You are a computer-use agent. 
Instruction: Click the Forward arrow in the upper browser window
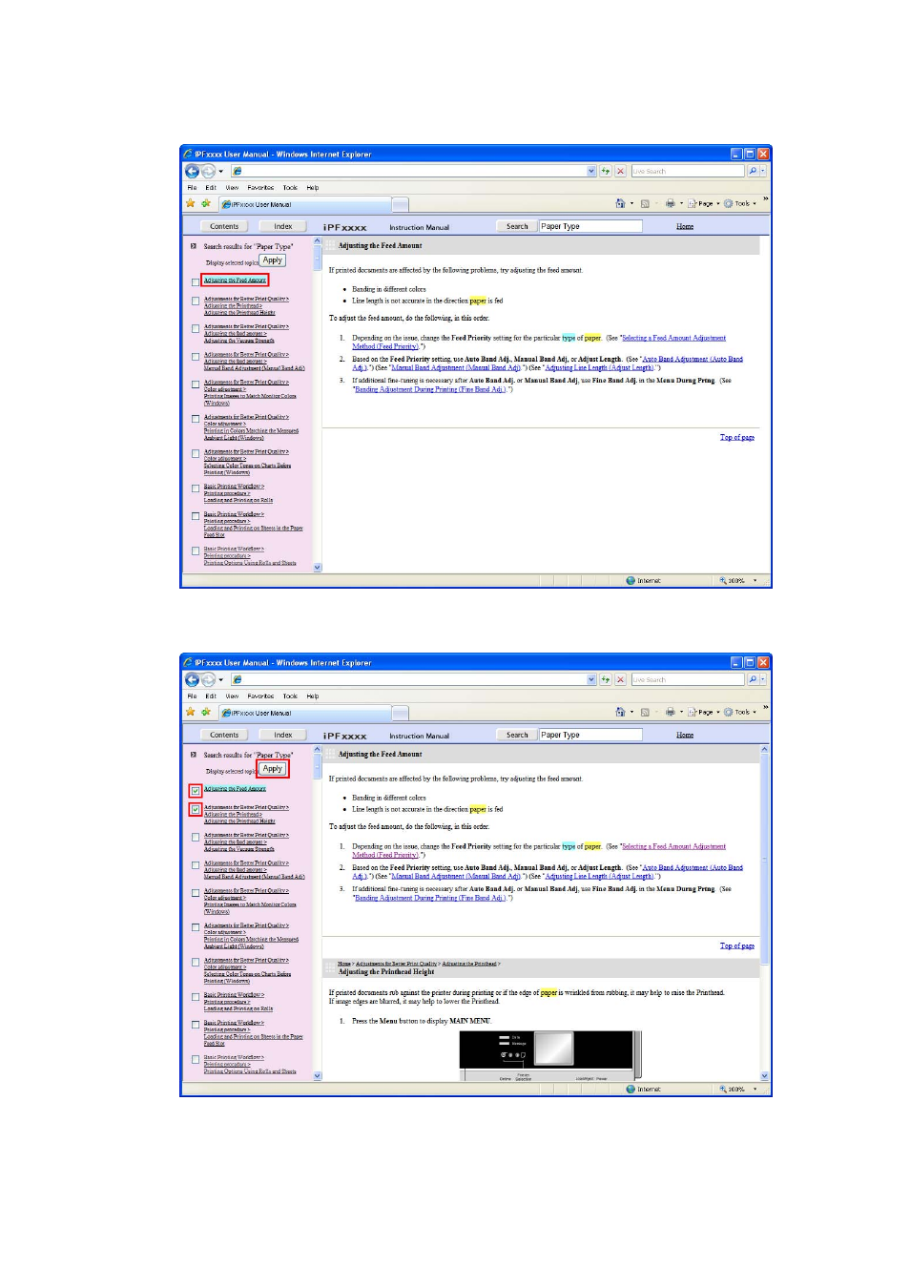208,172
